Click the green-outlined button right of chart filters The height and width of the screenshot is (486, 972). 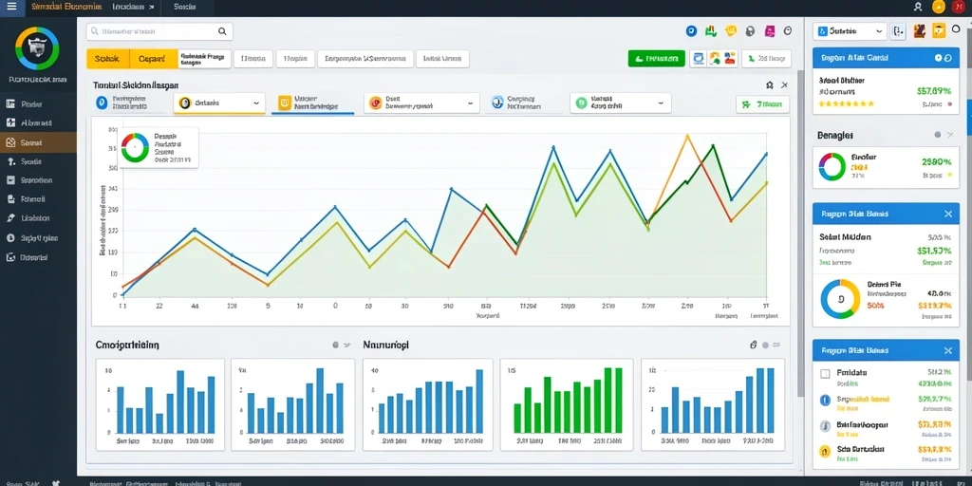click(x=762, y=104)
